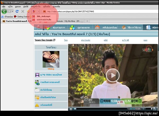Click the favorite folder star icon
159x116 pixels.
(37, 98)
